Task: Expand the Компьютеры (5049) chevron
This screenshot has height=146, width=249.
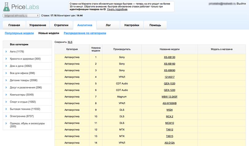Action: (6, 95)
